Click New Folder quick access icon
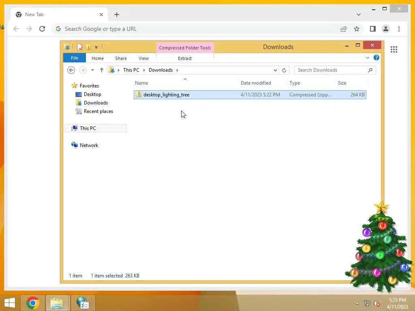Screen dimensions: 415x311 [88, 47]
